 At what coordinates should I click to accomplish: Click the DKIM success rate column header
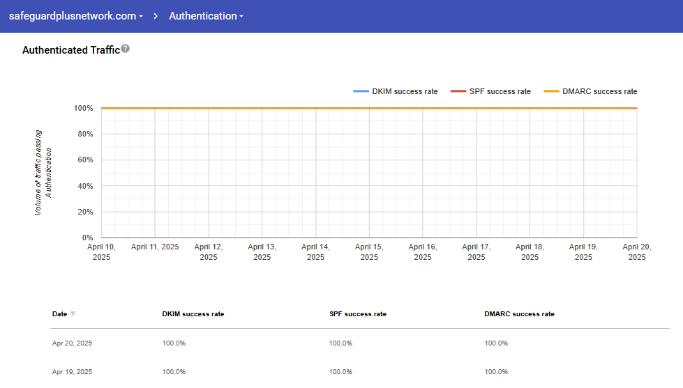click(x=193, y=314)
